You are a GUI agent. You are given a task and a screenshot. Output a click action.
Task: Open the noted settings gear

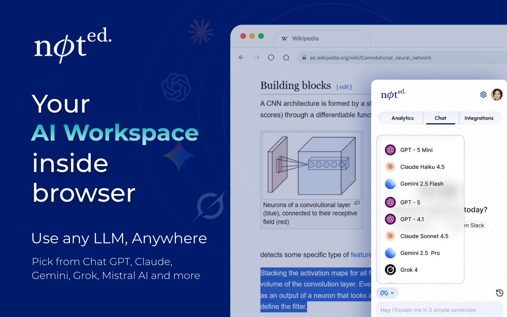(483, 94)
